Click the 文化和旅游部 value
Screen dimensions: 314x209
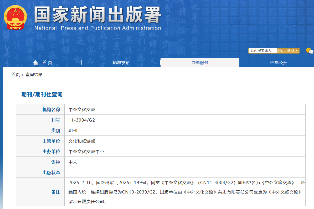tap(82, 141)
